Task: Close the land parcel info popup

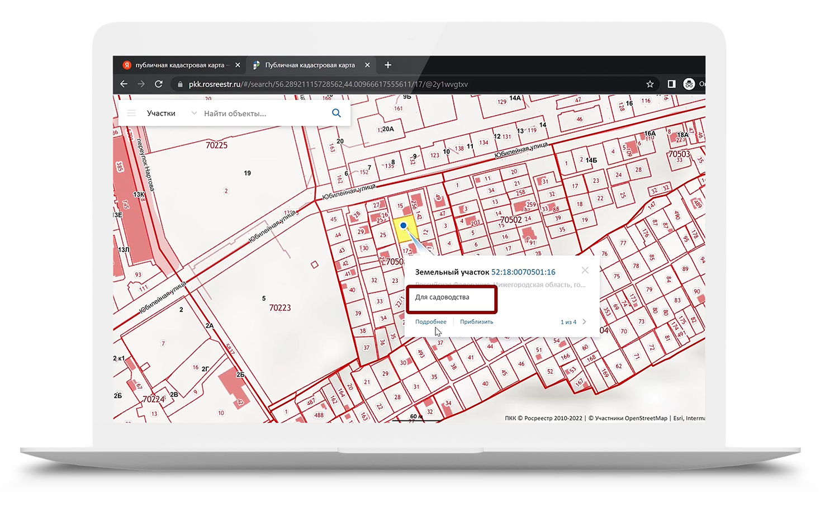Action: [x=585, y=271]
